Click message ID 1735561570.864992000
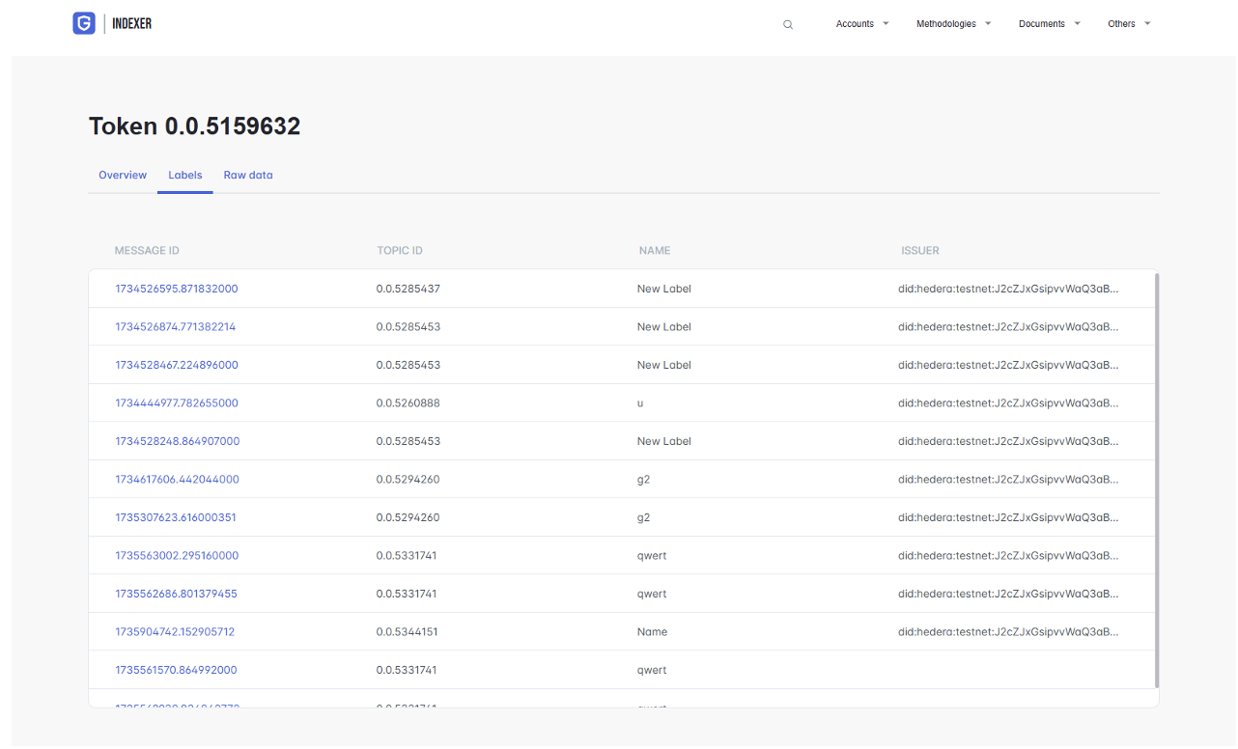The image size is (1238, 749). click(176, 670)
